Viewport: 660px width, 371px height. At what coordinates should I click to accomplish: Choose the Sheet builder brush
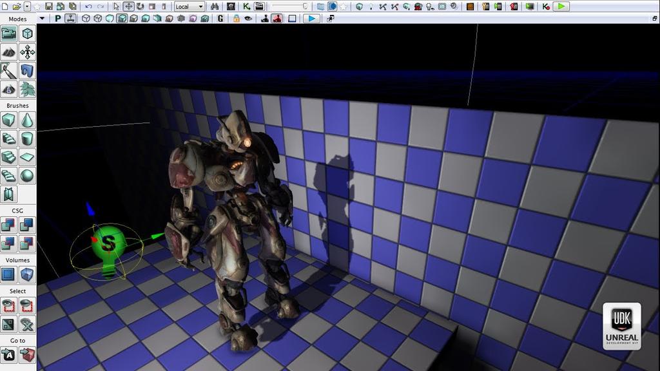pos(27,157)
